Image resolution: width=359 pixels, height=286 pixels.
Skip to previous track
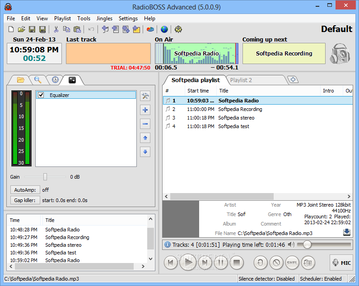coord(171,263)
